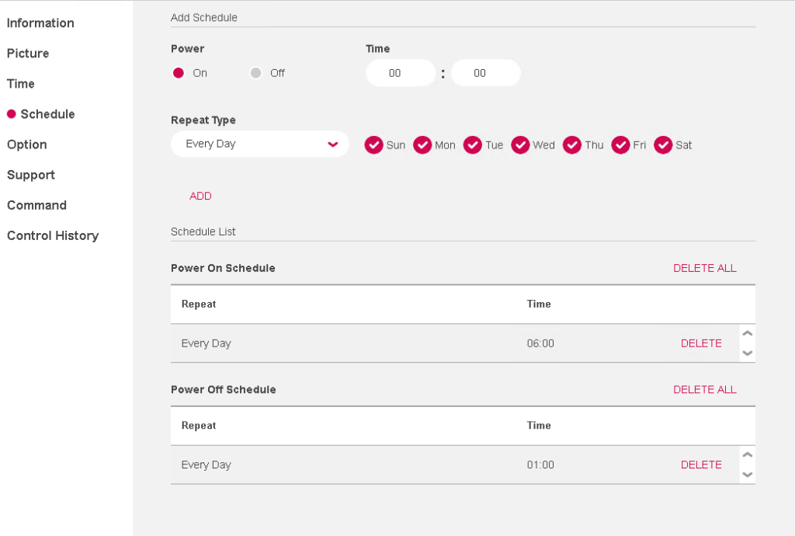Screen dimensions: 795x536
Task: Uncheck the Sat day checkbox
Action: pyautogui.click(x=664, y=144)
